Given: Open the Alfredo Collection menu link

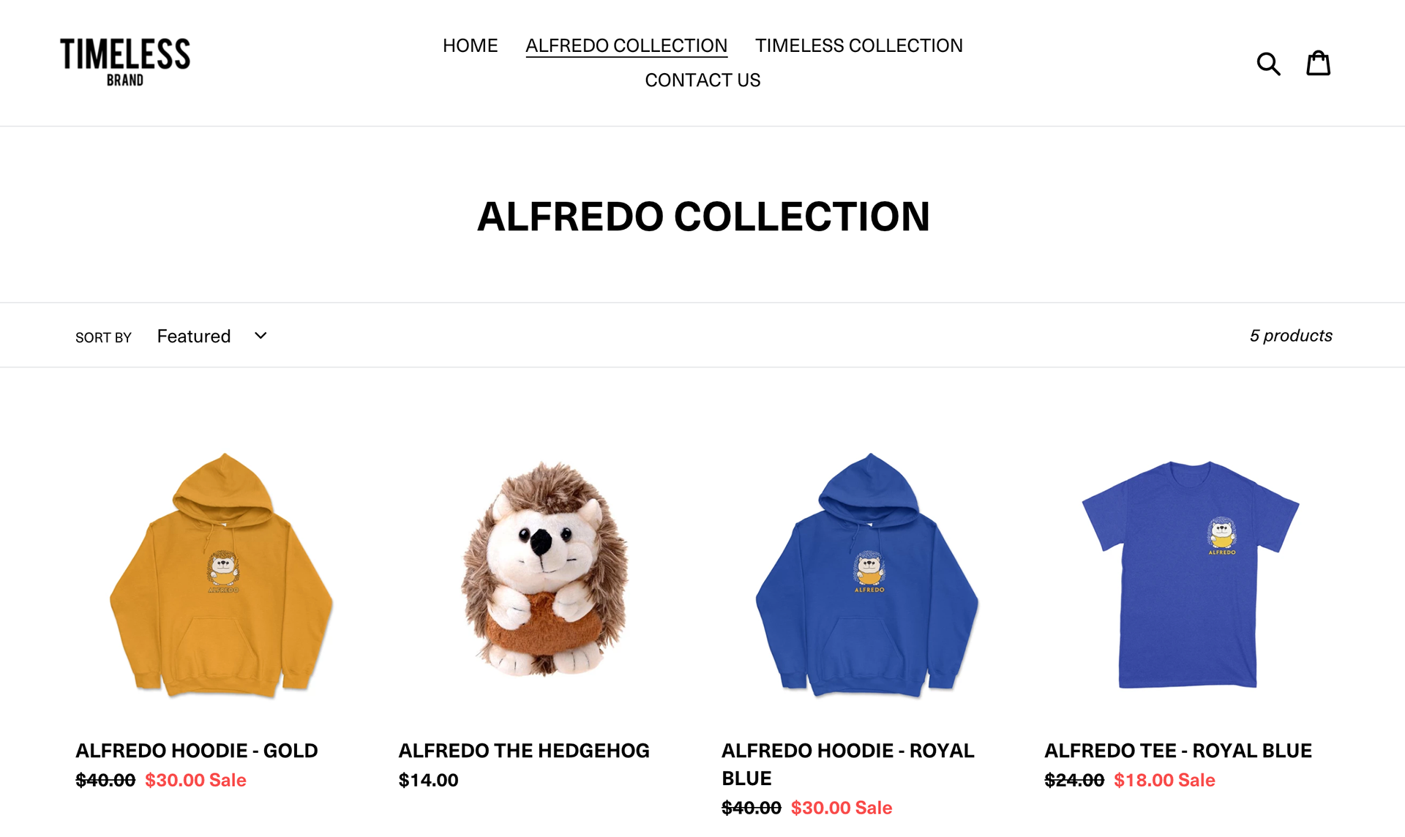Looking at the screenshot, I should tap(626, 45).
